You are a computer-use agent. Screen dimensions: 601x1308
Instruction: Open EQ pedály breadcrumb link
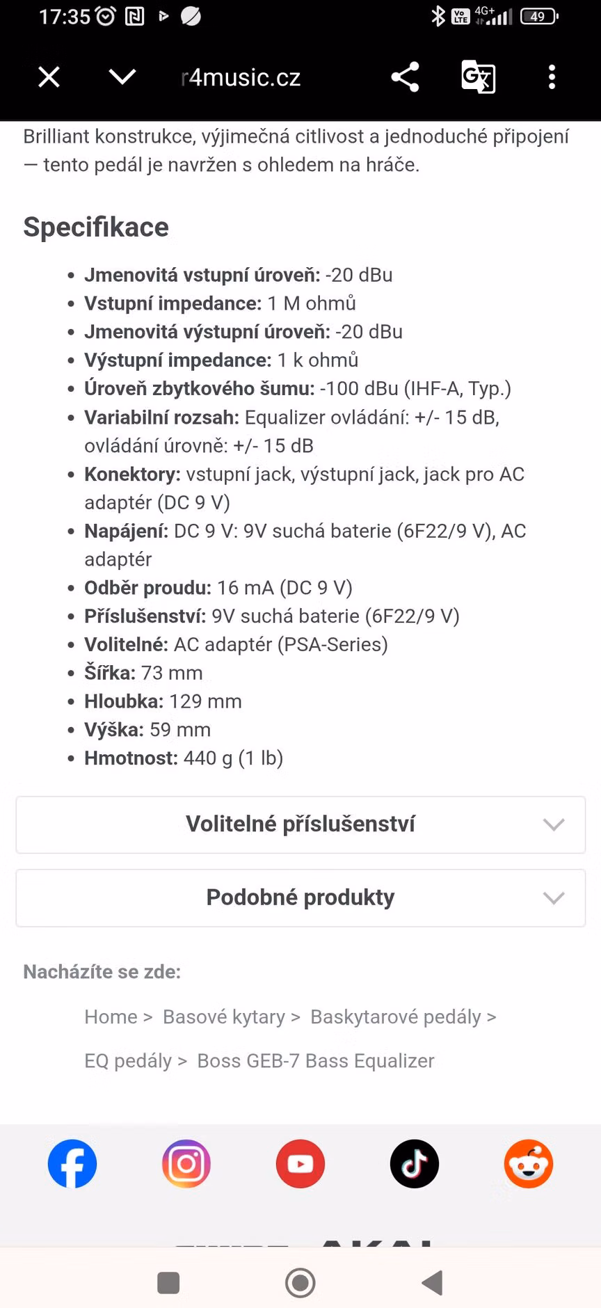pyautogui.click(x=128, y=1060)
